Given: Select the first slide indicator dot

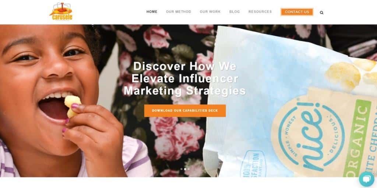Looking at the screenshot, I should coord(182,169).
